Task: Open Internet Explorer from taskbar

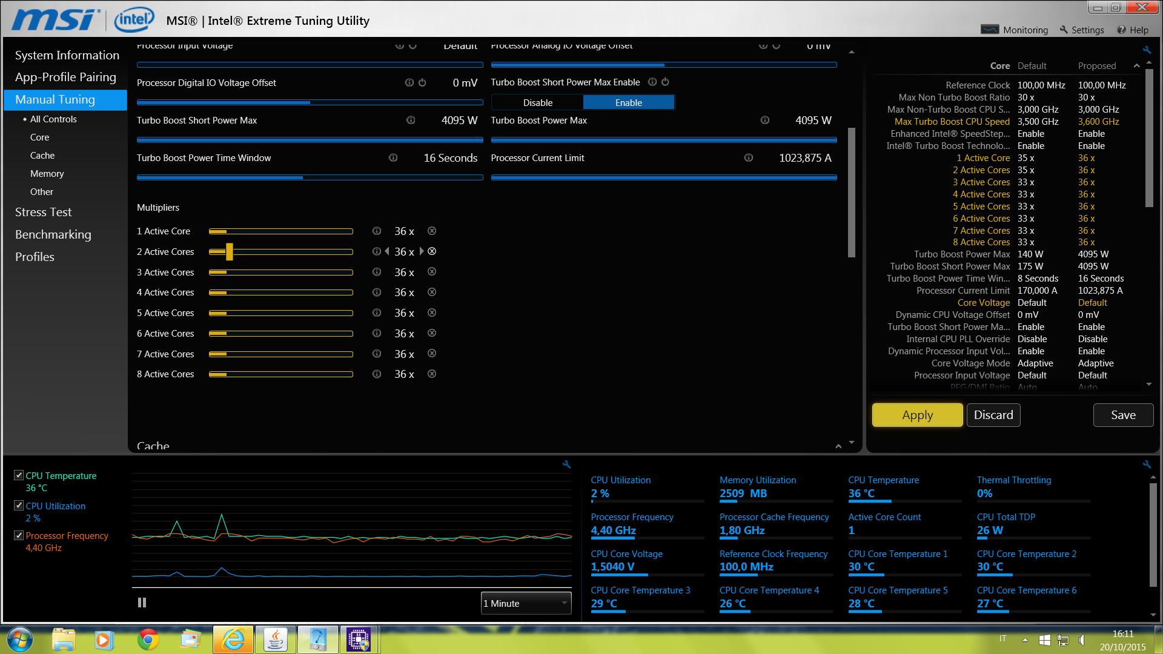Action: (233, 639)
